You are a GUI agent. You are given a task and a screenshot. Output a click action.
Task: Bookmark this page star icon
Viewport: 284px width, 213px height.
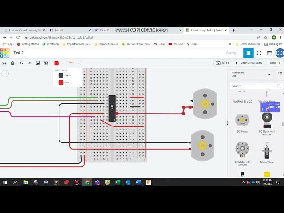point(265,37)
